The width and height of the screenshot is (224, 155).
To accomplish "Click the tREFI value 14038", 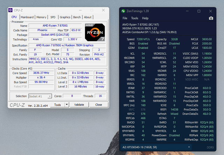I will (x=174, y=110).
